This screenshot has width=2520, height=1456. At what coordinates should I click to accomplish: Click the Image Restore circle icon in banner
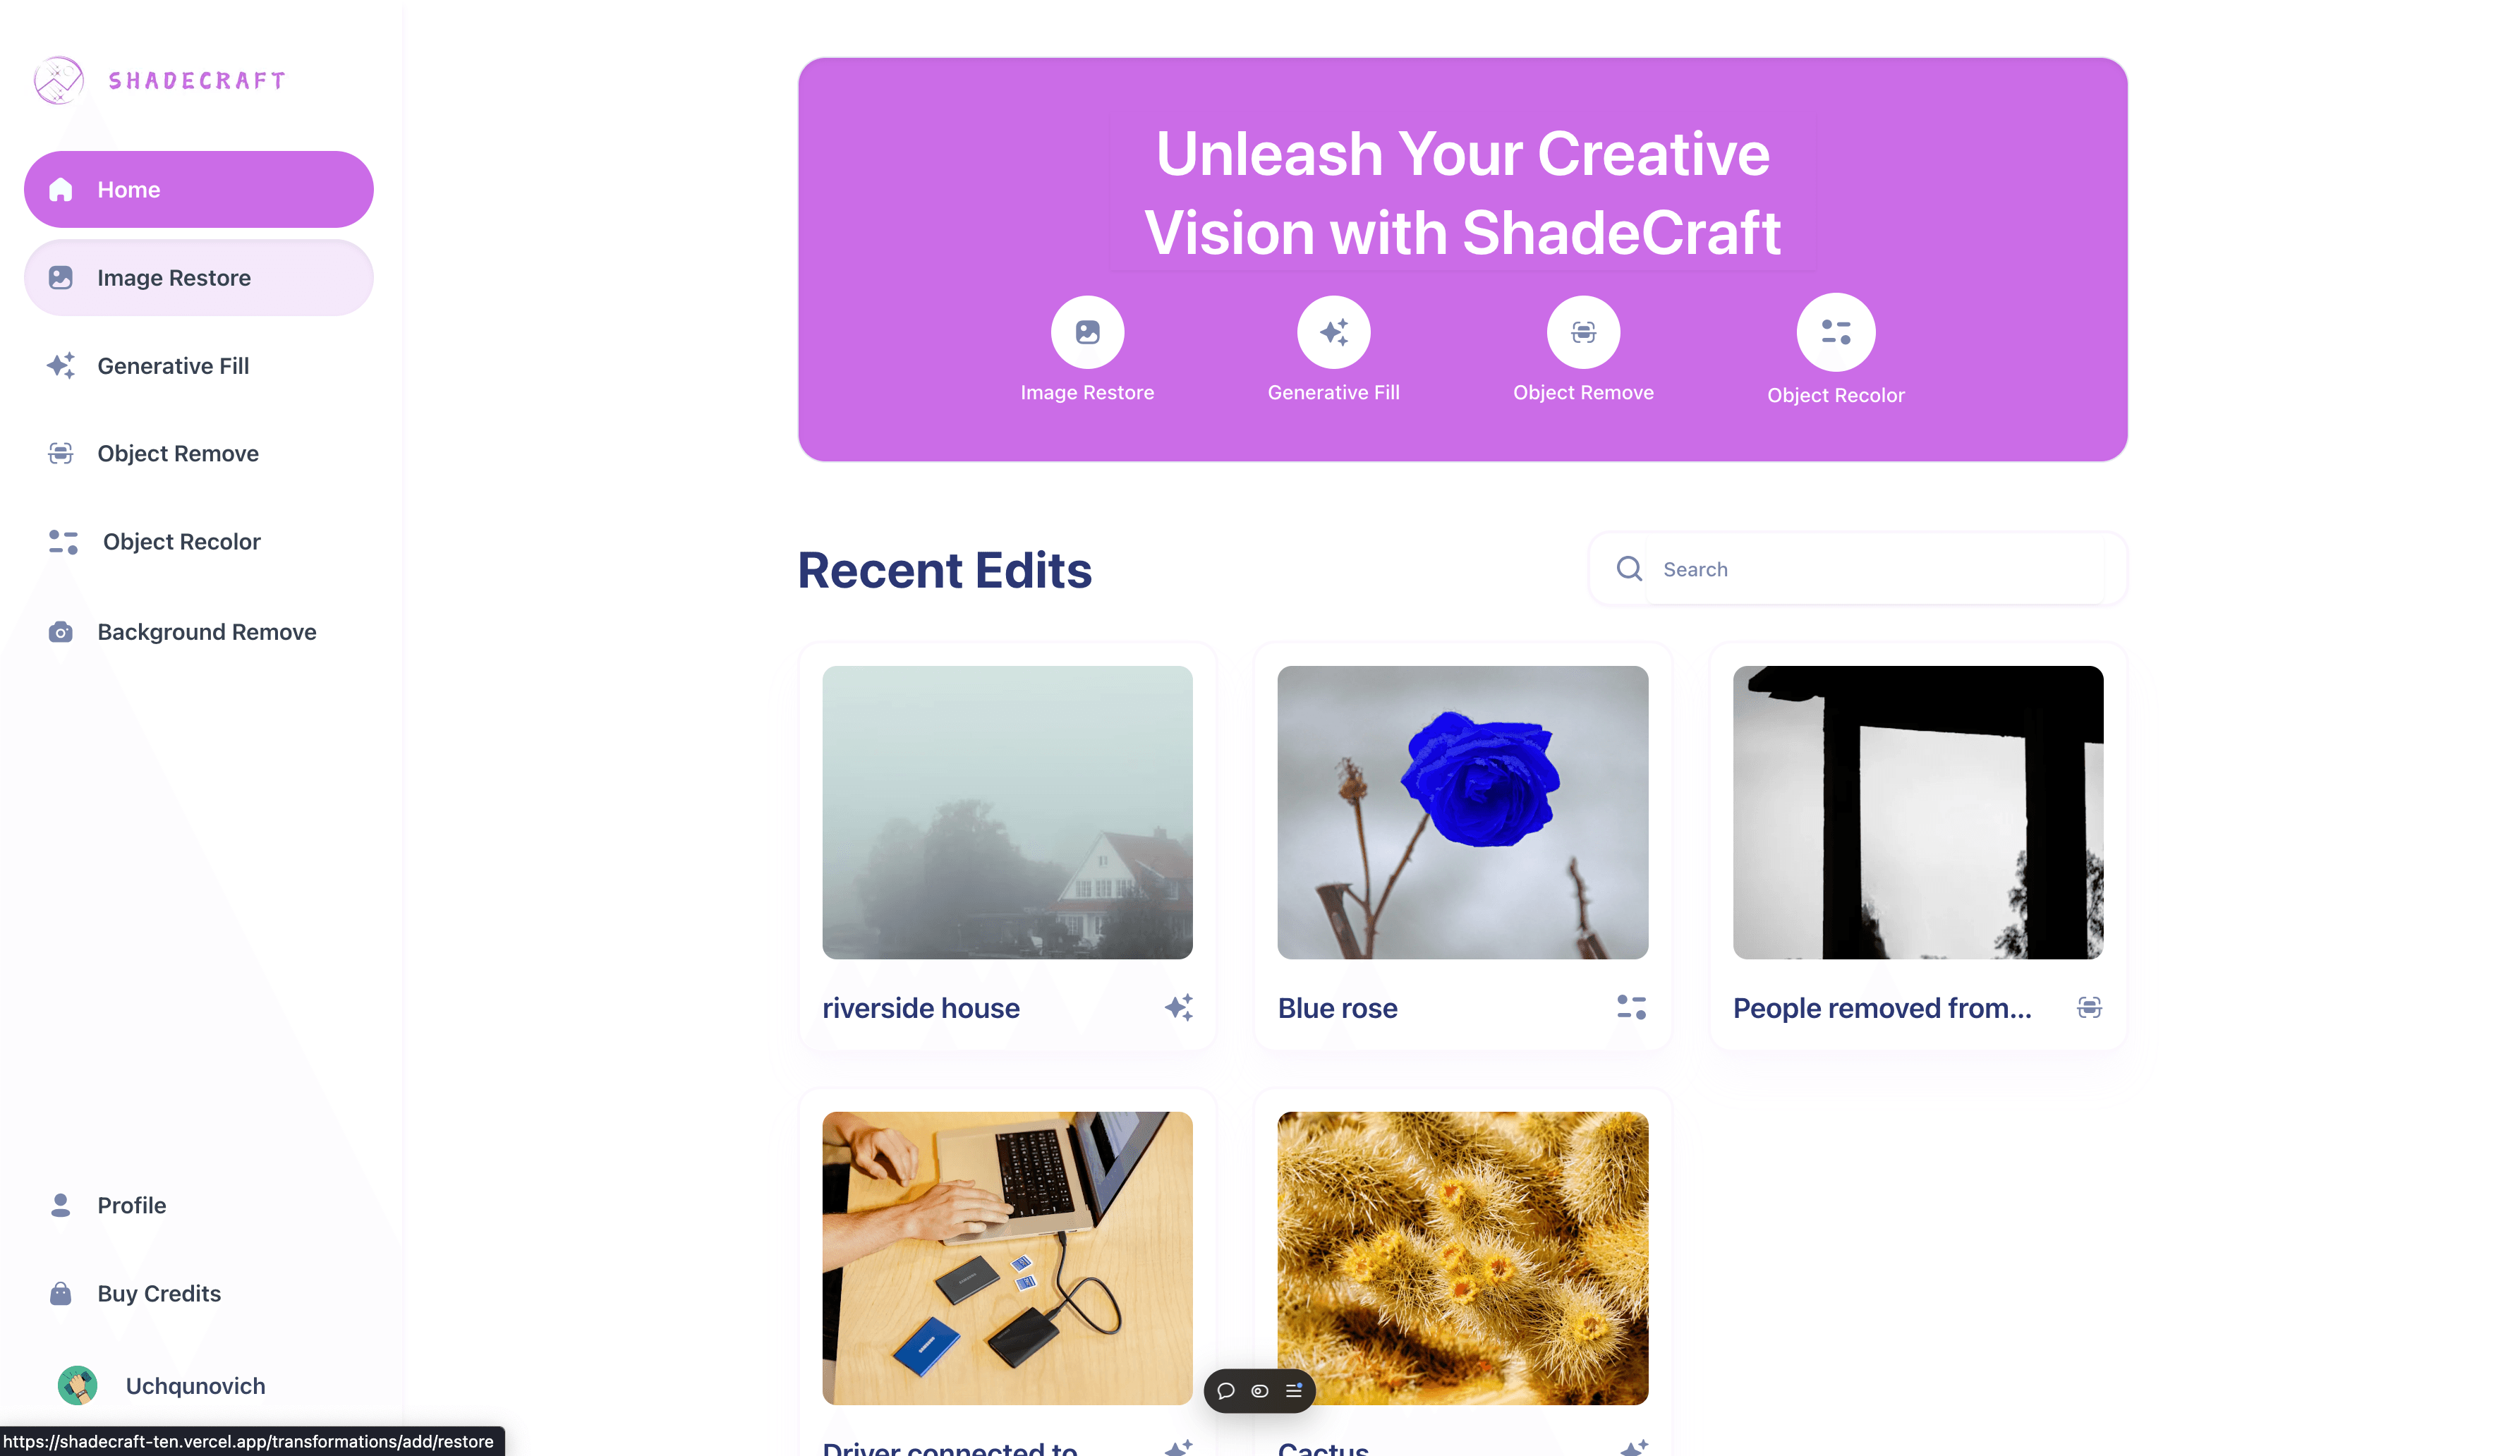click(x=1087, y=332)
